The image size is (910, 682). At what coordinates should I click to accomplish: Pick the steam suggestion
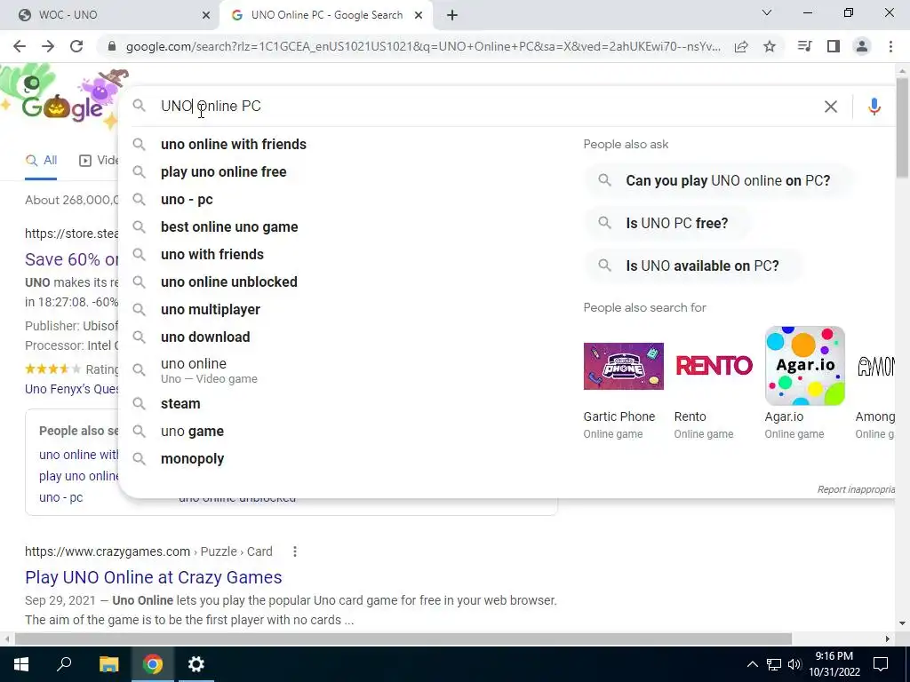[x=180, y=404]
